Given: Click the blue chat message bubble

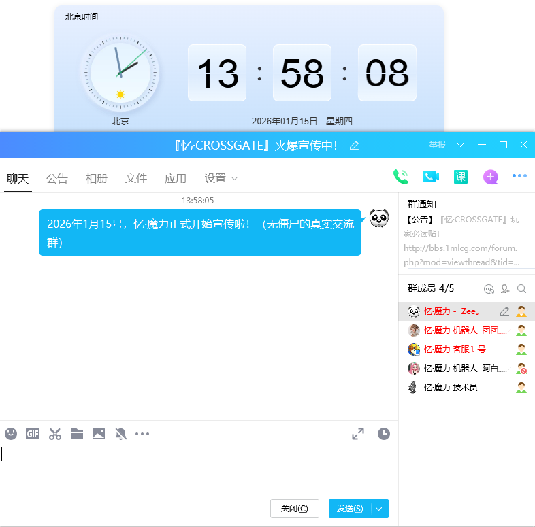Looking at the screenshot, I should 200,233.
